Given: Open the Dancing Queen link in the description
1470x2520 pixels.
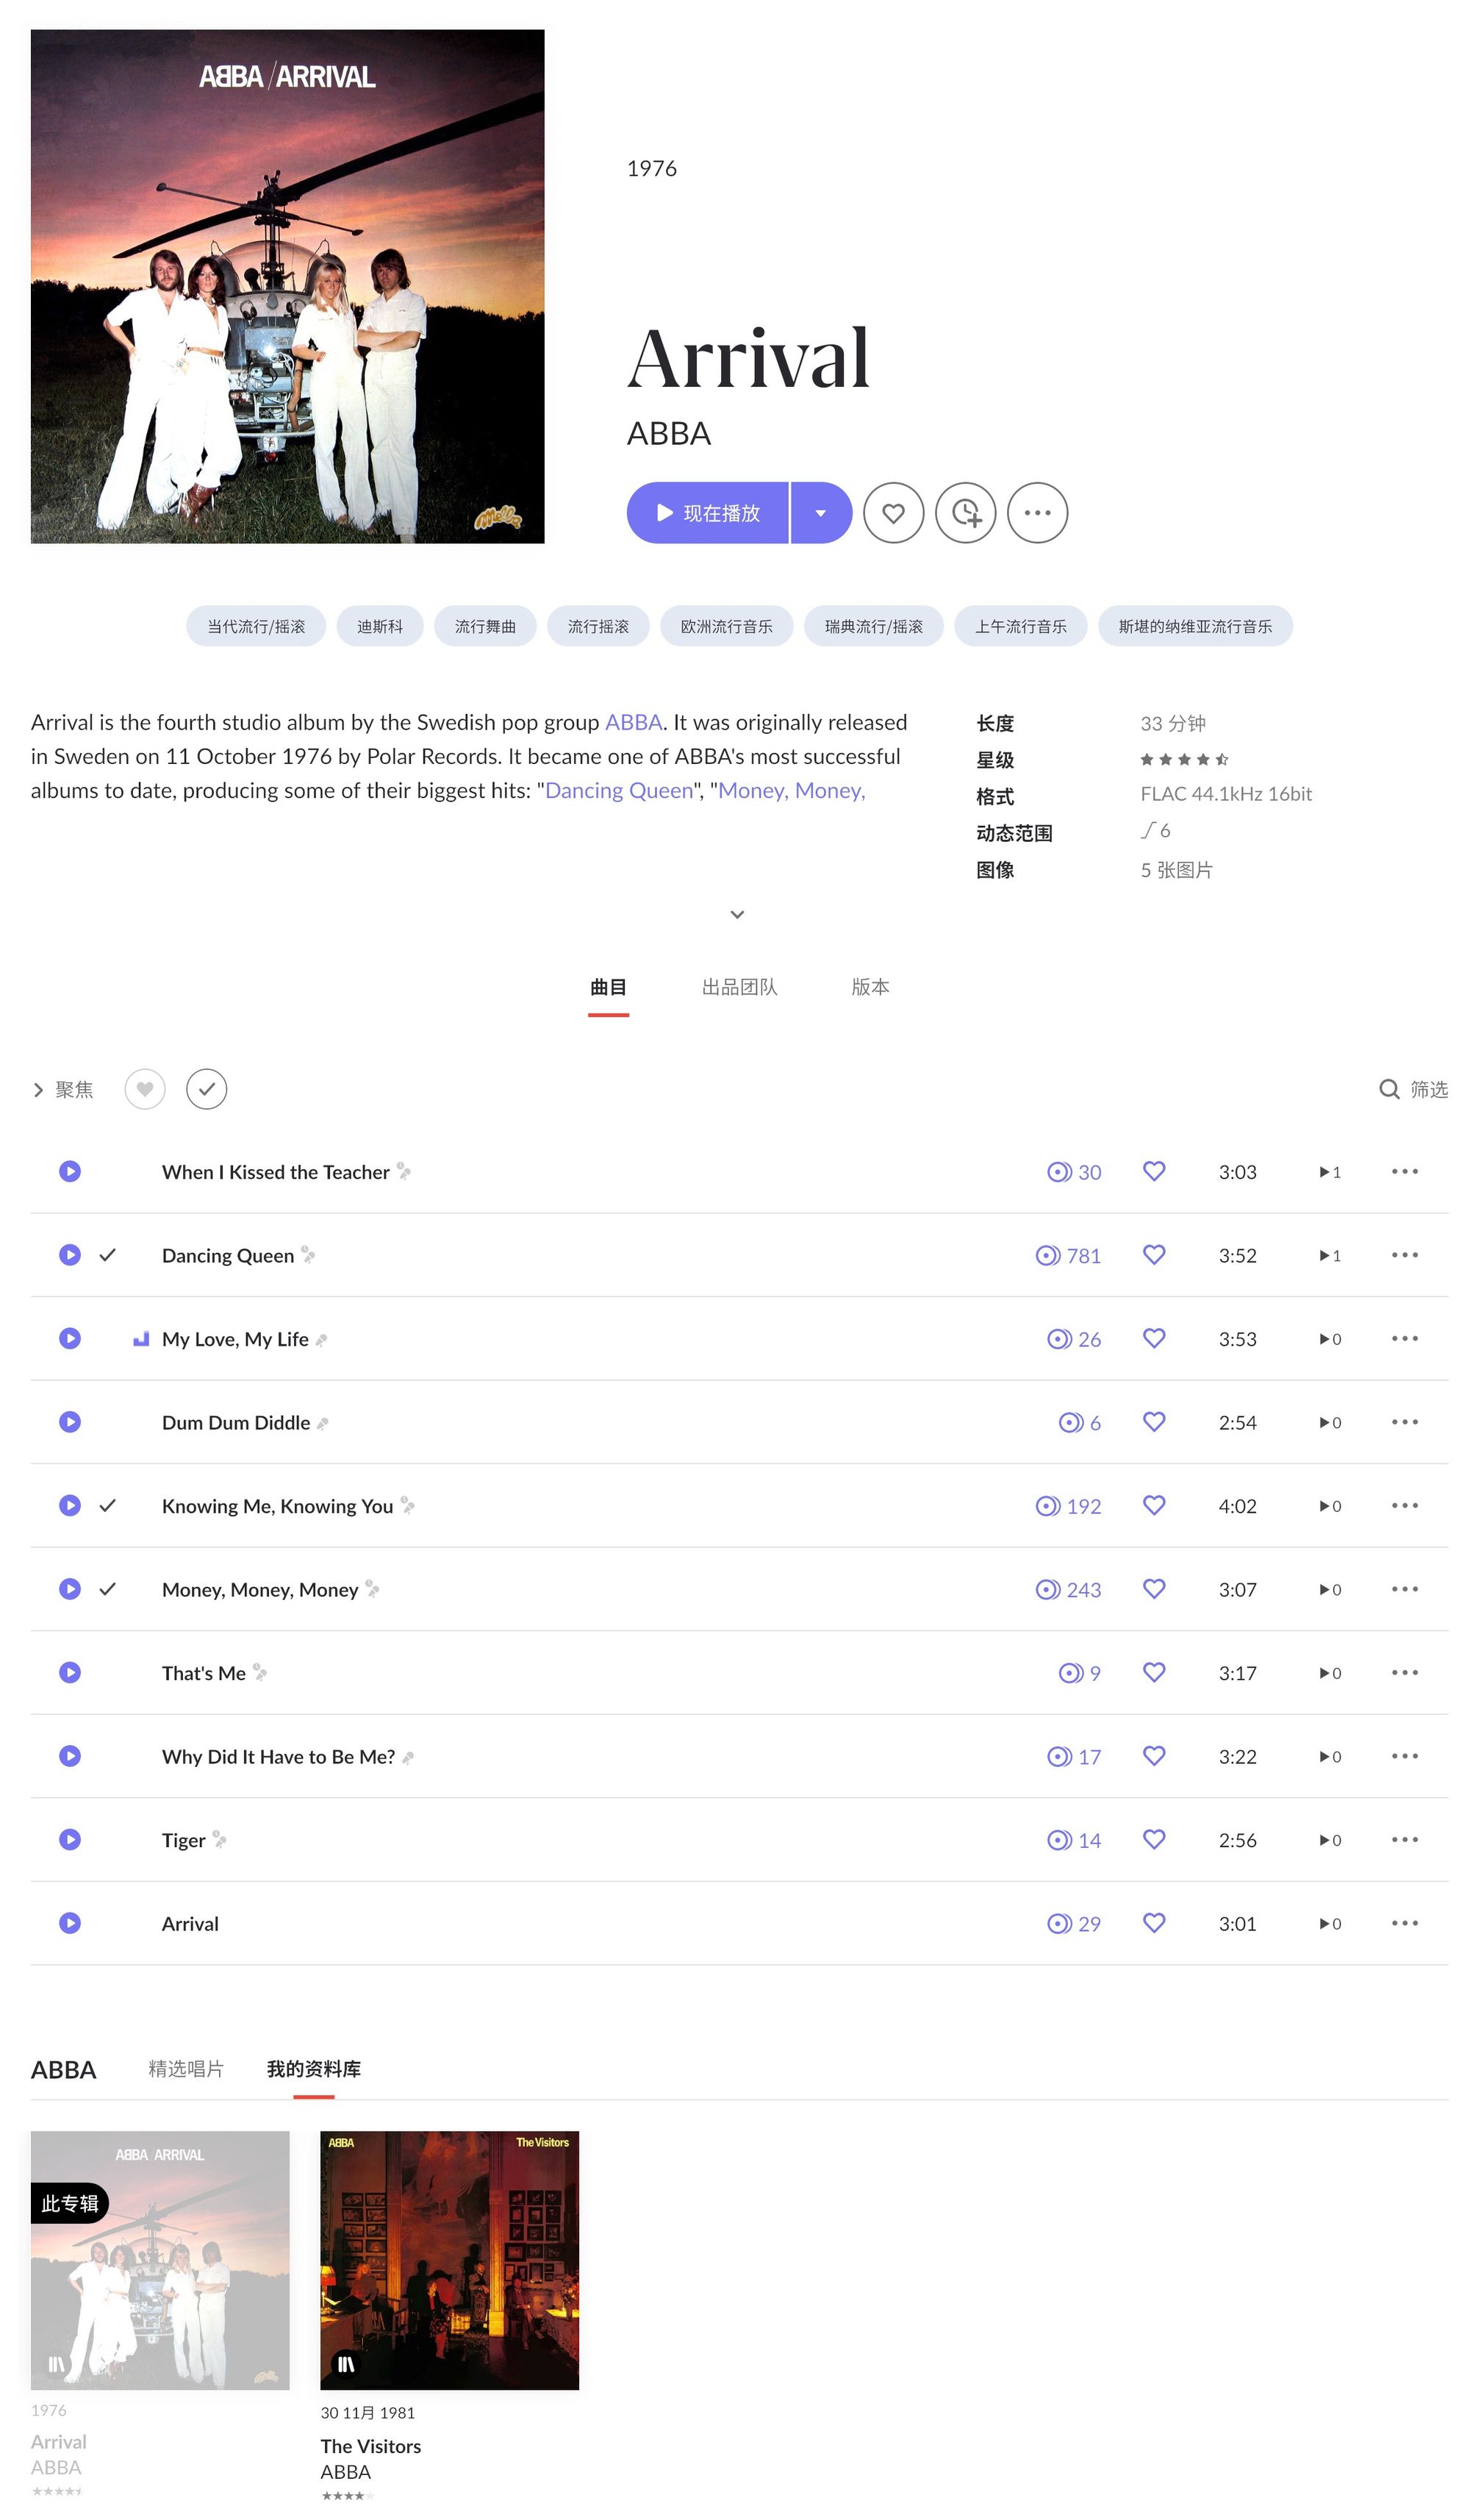Looking at the screenshot, I should pos(619,790).
